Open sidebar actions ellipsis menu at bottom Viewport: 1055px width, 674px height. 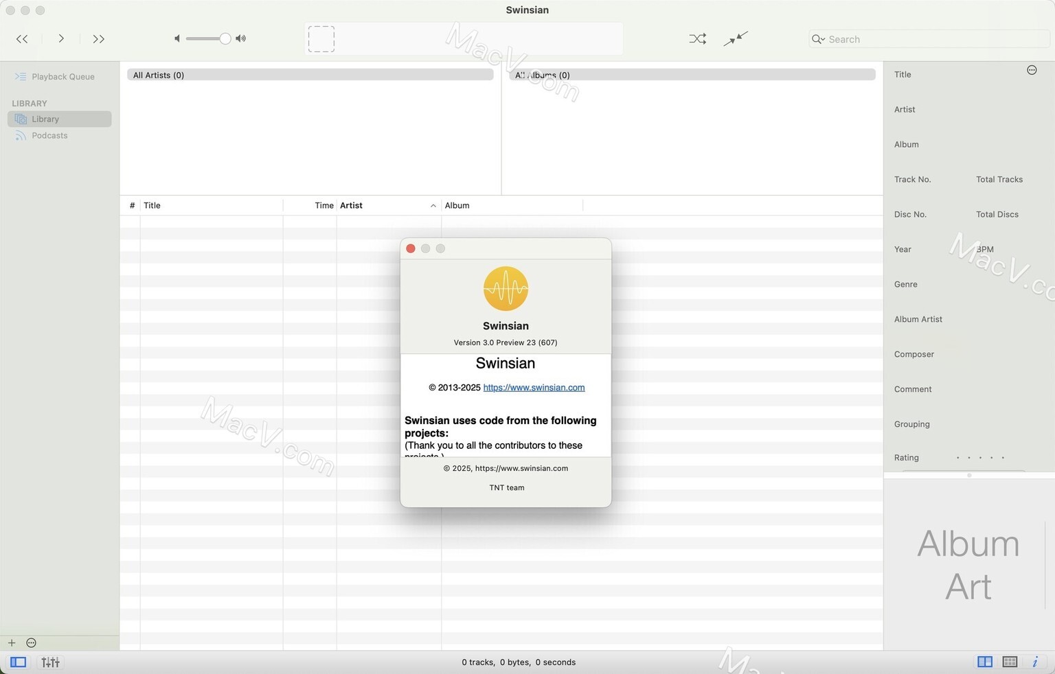[x=31, y=643]
